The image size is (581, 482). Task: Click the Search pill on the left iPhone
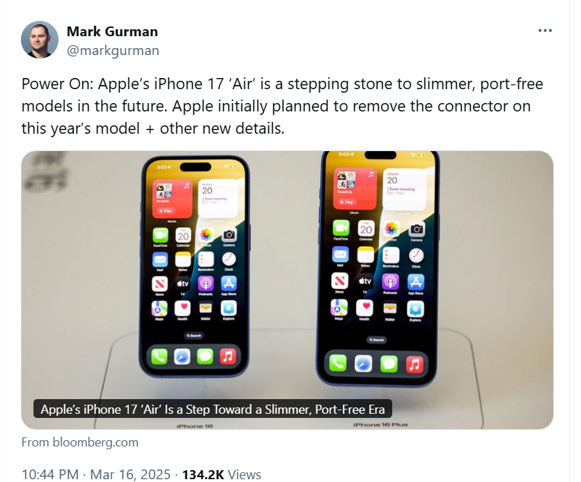click(194, 336)
